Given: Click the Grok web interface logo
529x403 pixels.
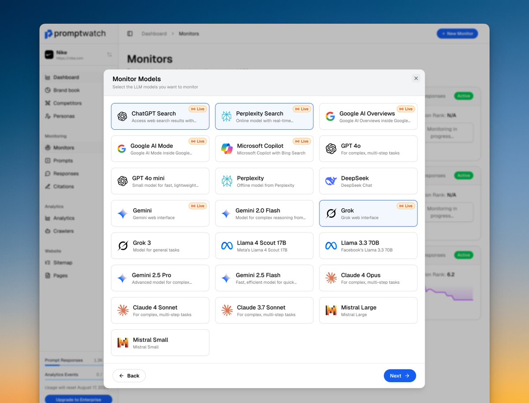Looking at the screenshot, I should pos(331,213).
